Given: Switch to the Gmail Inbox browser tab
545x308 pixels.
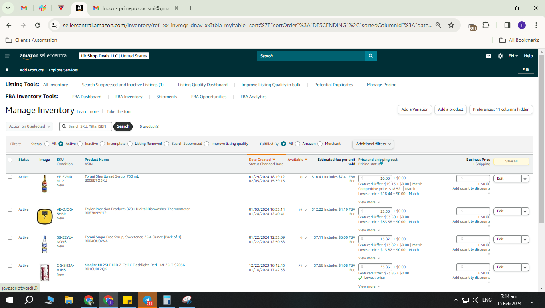Looking at the screenshot, I should click(x=135, y=8).
